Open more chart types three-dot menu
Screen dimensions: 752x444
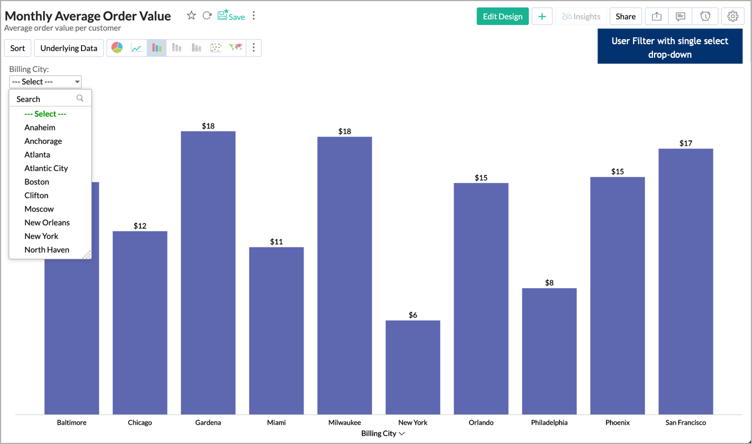coord(254,48)
